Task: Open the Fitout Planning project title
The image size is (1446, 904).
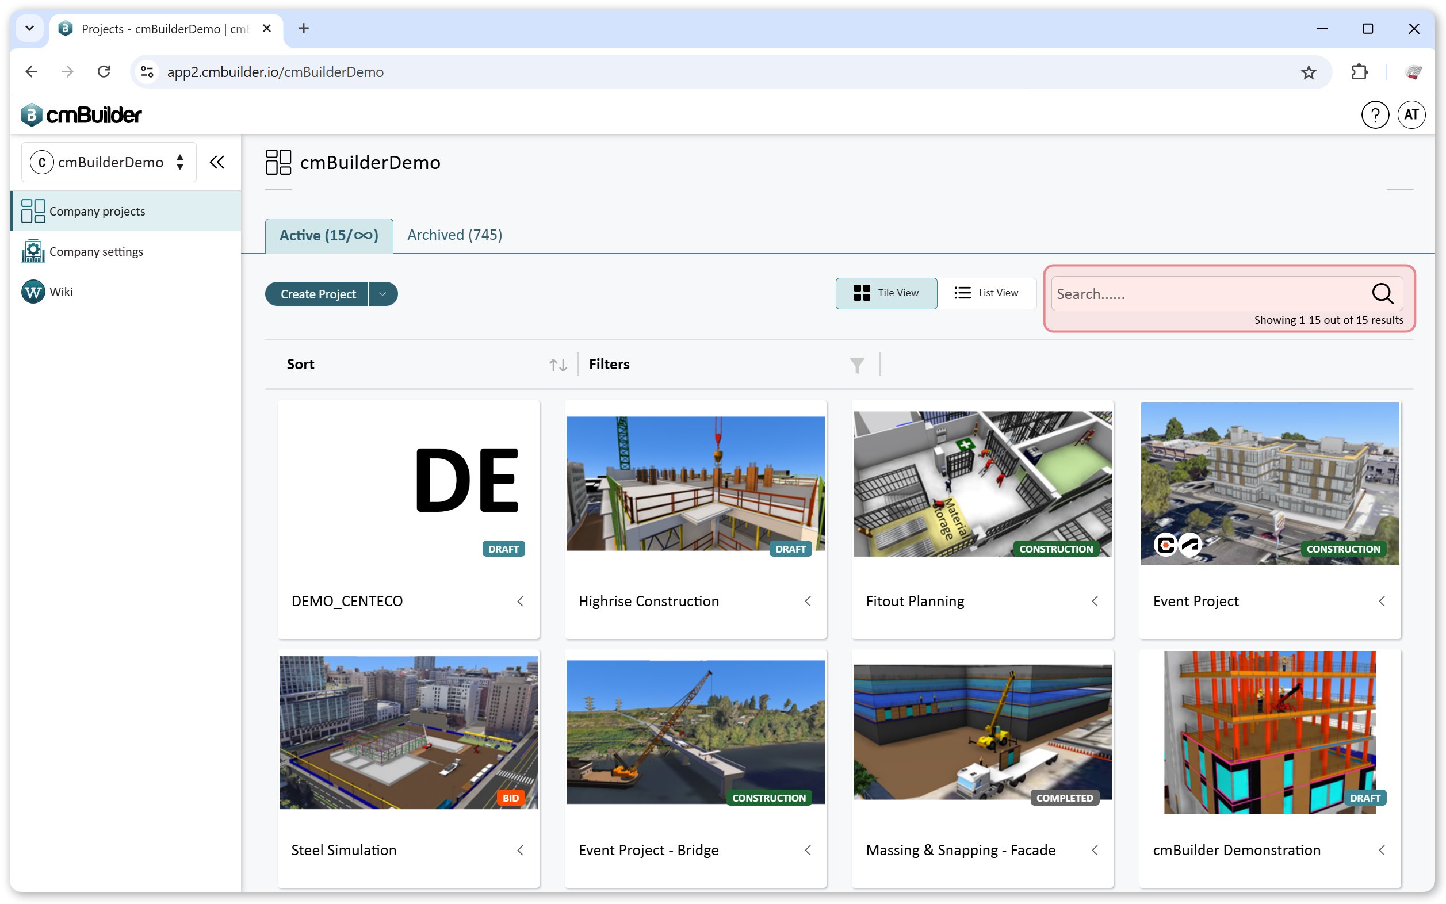Action: point(915,601)
